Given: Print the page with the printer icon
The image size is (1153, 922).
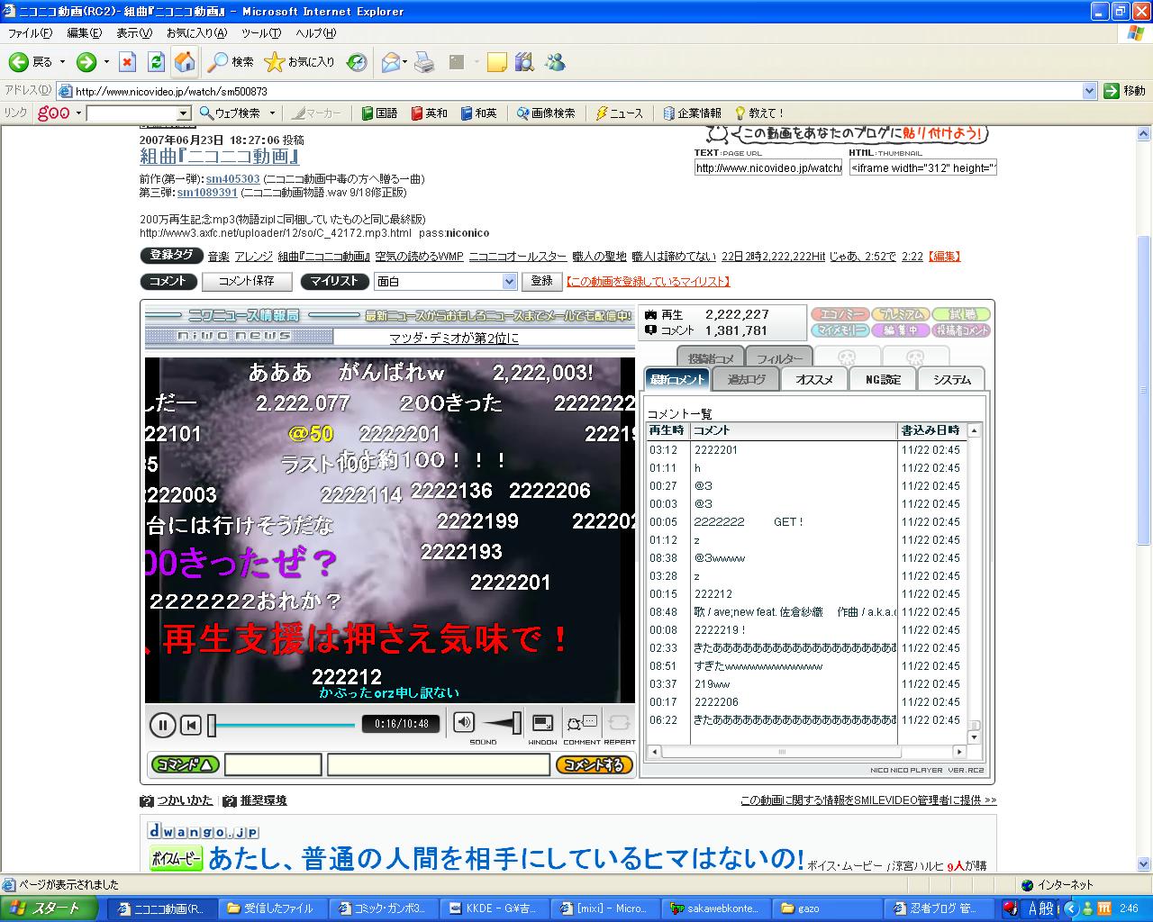Looking at the screenshot, I should click(x=425, y=62).
